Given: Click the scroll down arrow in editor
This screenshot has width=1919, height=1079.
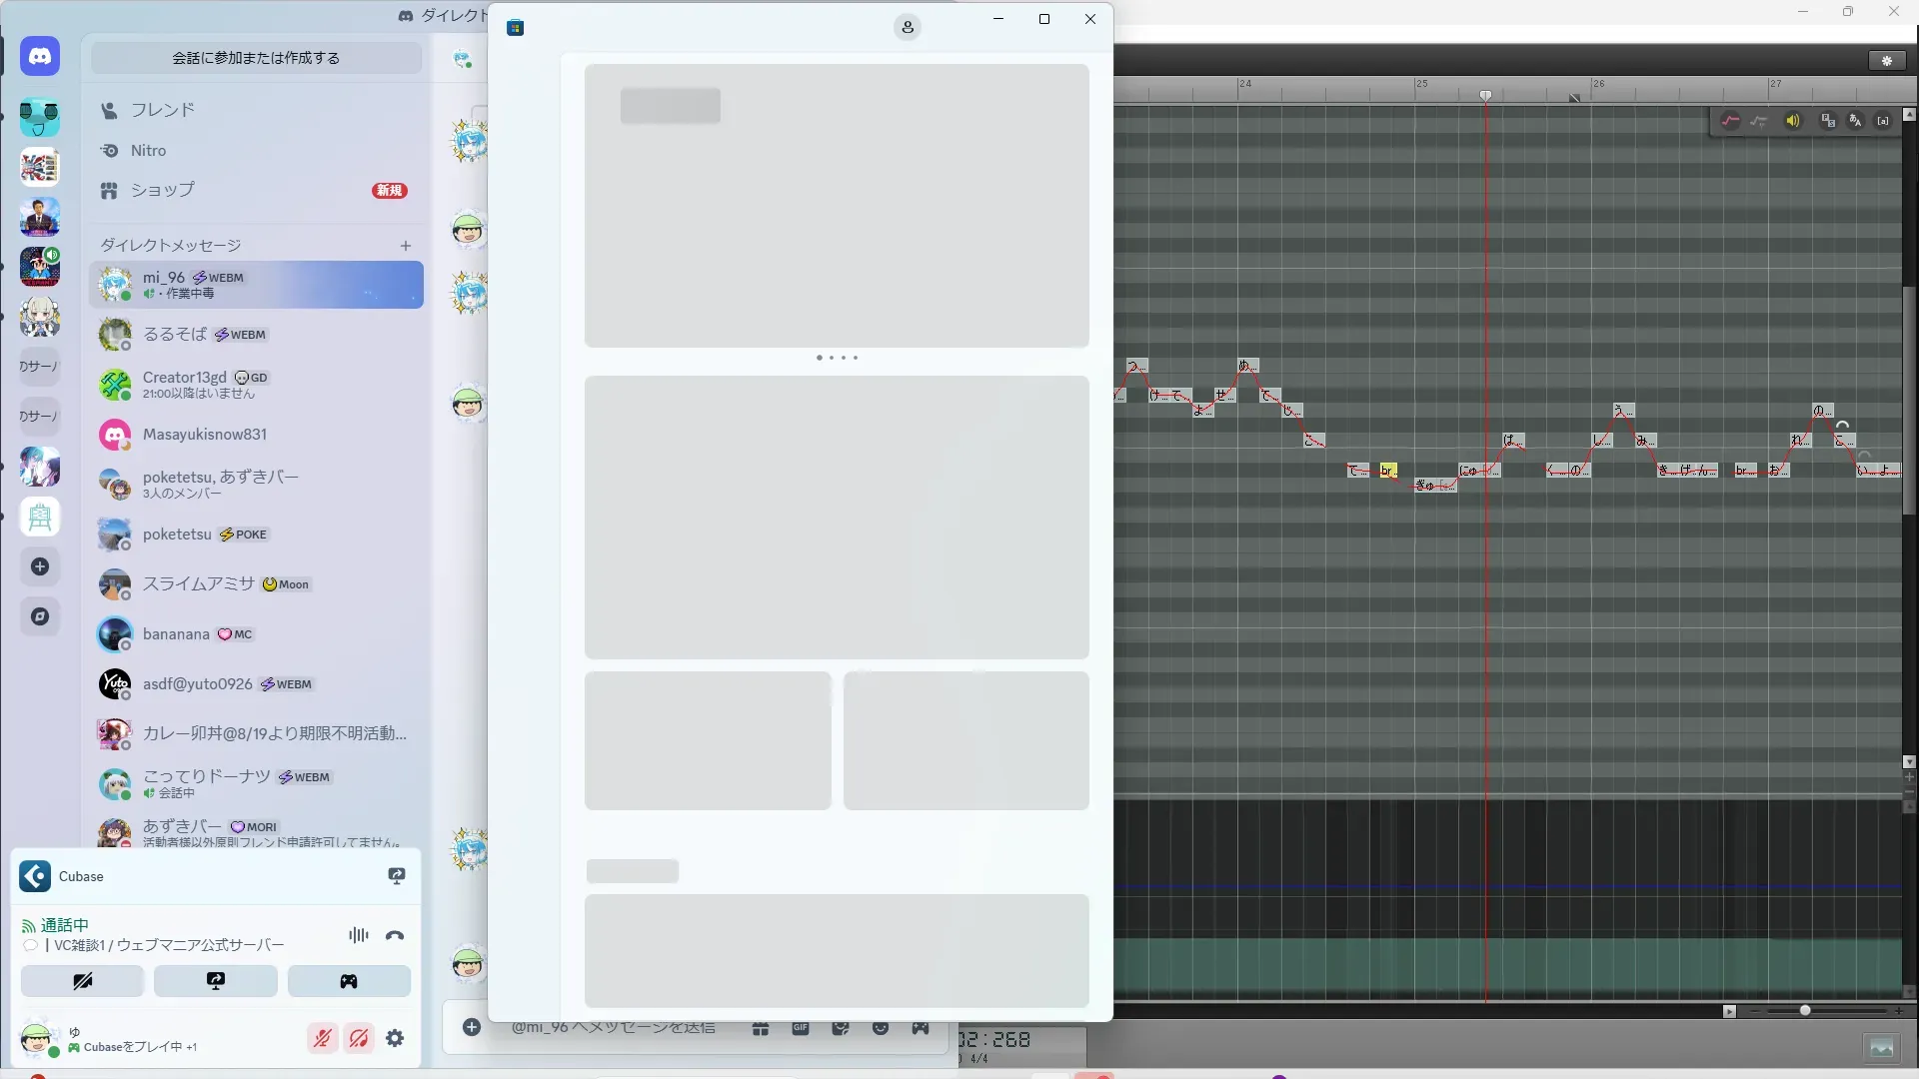Looking at the screenshot, I should 1909,762.
